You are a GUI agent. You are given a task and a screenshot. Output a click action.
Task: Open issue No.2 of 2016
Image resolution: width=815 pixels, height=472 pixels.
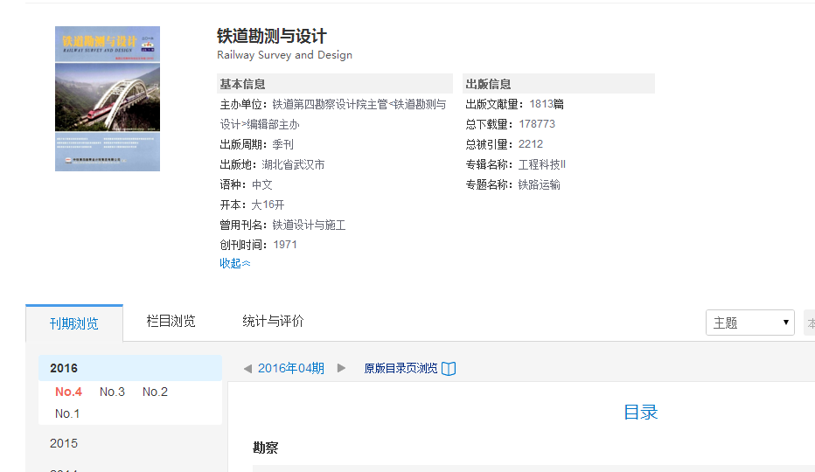point(155,392)
